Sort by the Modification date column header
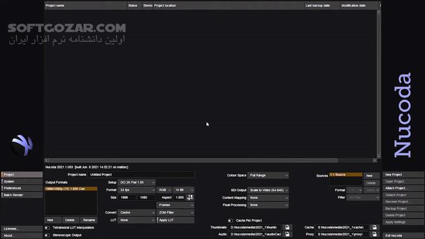Screen dimensions: 425x239 point(359,5)
